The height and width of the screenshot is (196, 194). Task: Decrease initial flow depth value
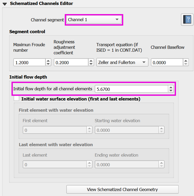171,91
